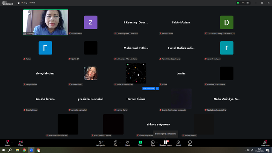The width and height of the screenshot is (272, 153).
Task: Click muted mic icon on Feliks label
Action: click(x=25, y=59)
